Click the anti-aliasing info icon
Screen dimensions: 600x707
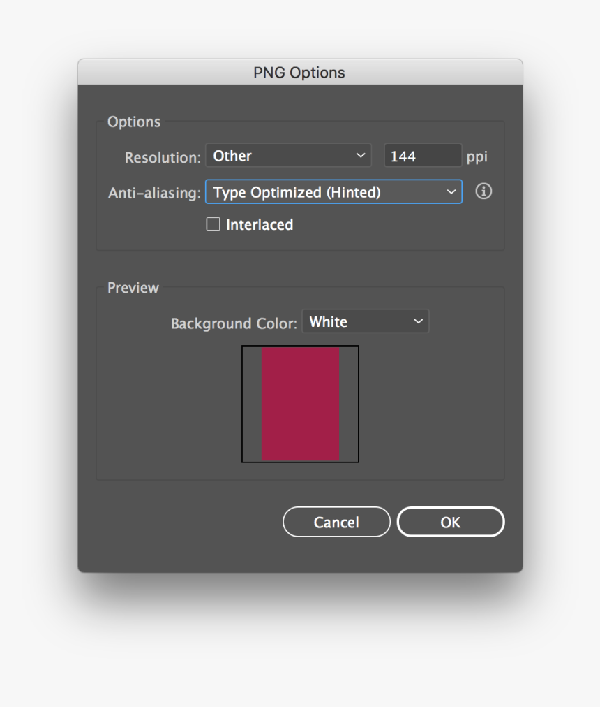pyautogui.click(x=483, y=191)
